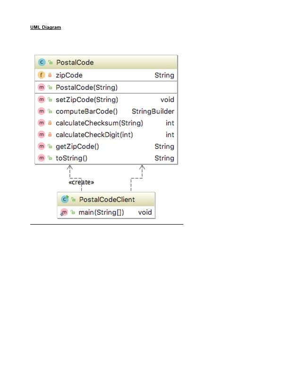Screen dimensions: 301x383
Task: Select the calculateCheckDigit(int) method name
Action: pos(94,135)
